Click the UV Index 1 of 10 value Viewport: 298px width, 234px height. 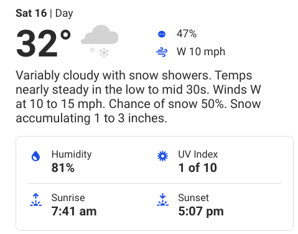(198, 168)
